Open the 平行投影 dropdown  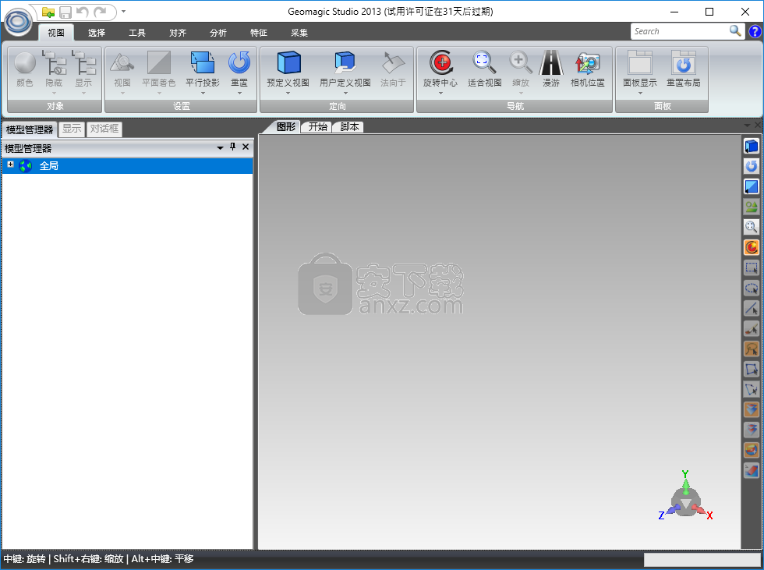coord(203,93)
